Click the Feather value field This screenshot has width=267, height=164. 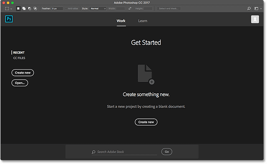(x=57, y=8)
